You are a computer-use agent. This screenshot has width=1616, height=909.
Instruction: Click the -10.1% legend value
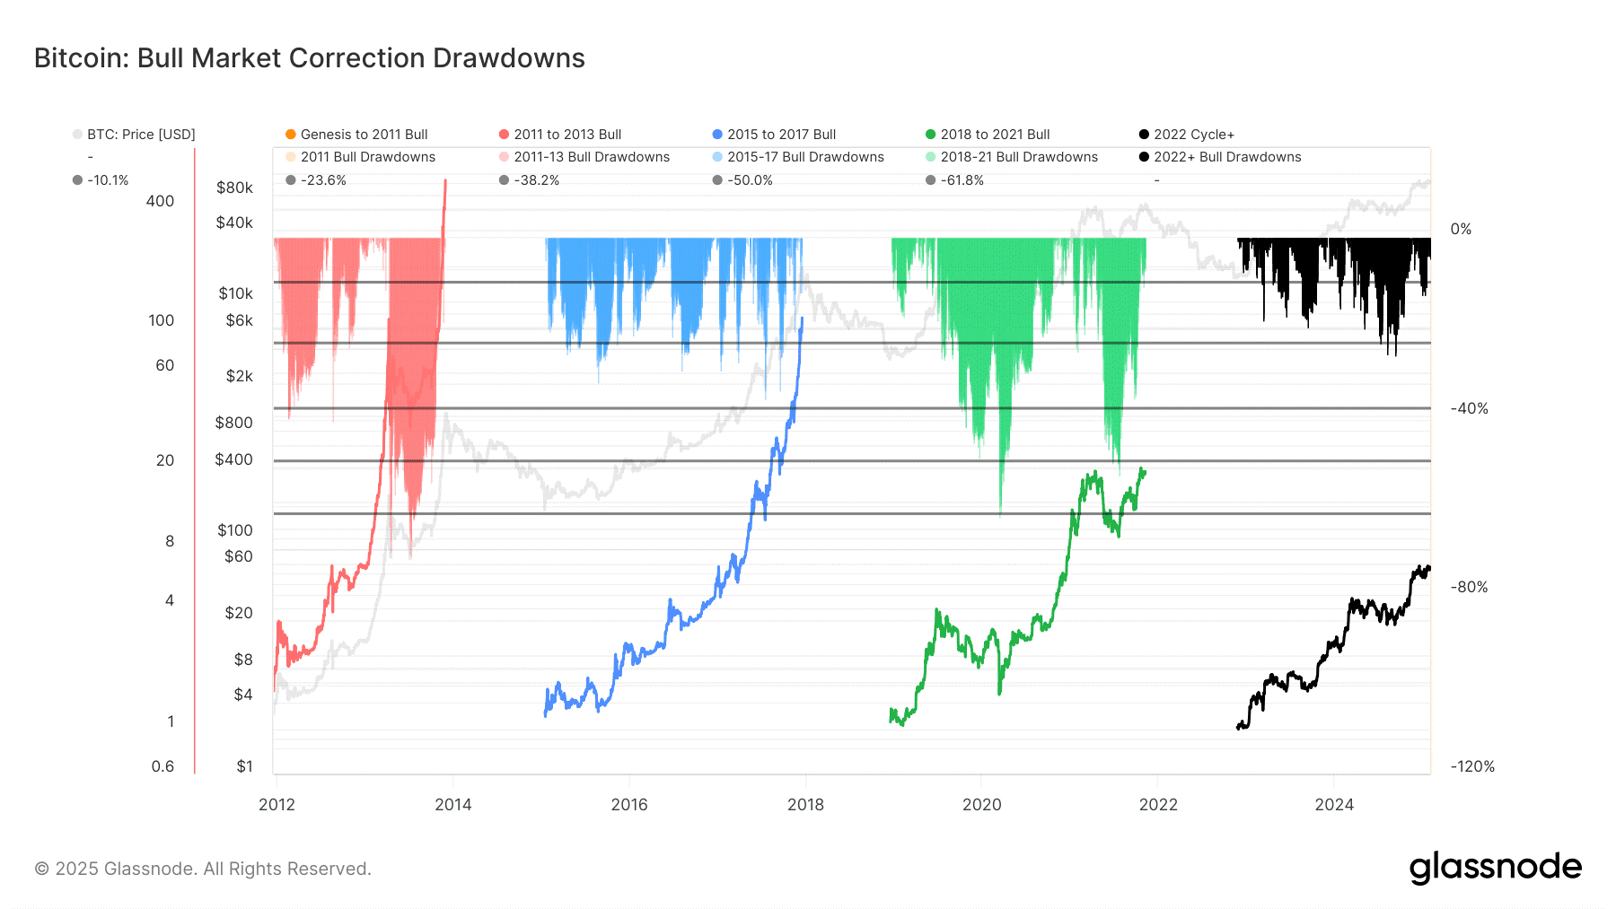coord(108,180)
